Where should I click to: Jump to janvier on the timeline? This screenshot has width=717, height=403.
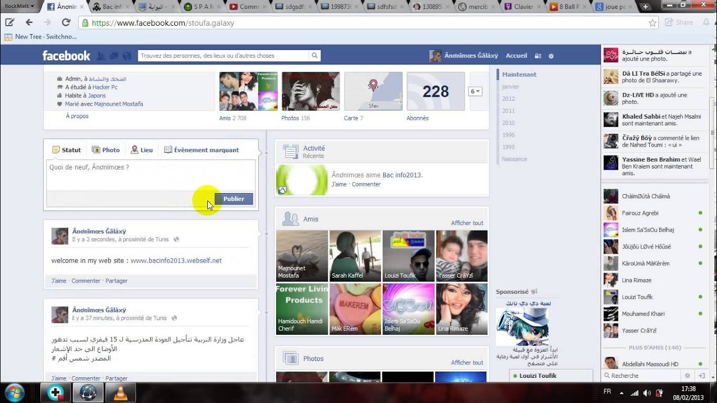[x=510, y=87]
